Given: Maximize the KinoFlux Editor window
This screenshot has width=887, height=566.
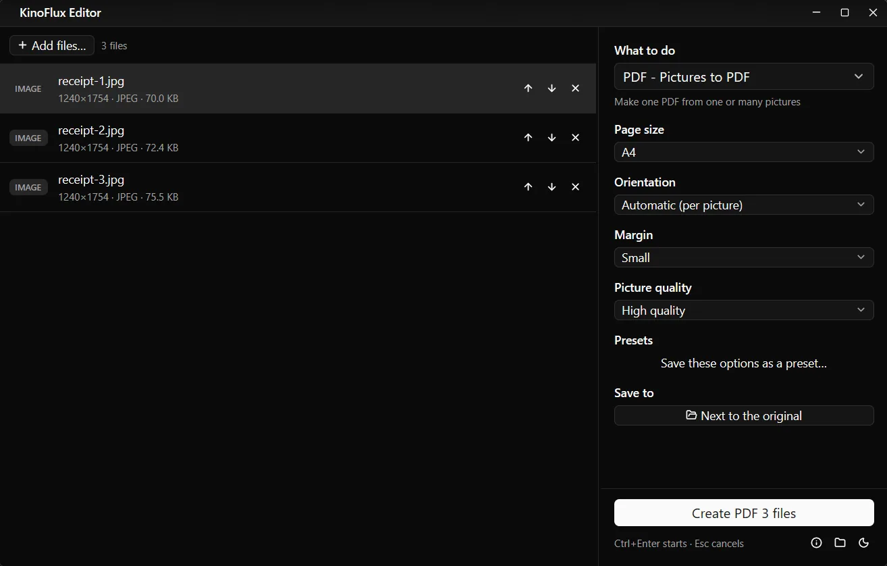Looking at the screenshot, I should (x=844, y=13).
